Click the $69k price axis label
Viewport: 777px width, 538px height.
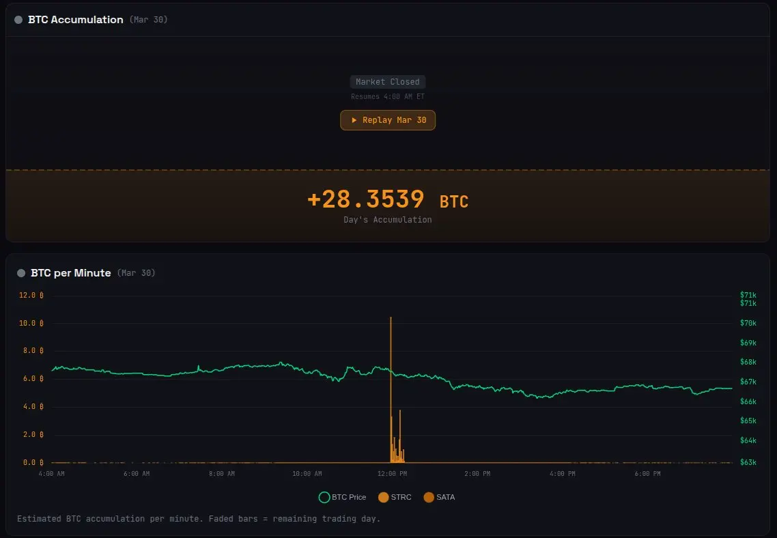click(748, 343)
